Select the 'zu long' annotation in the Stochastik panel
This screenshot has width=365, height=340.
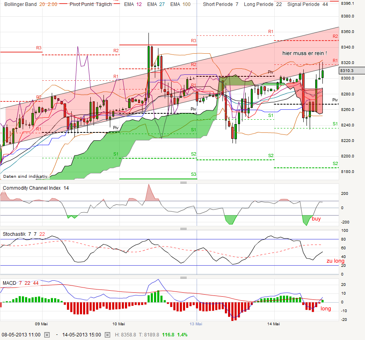click(336, 261)
